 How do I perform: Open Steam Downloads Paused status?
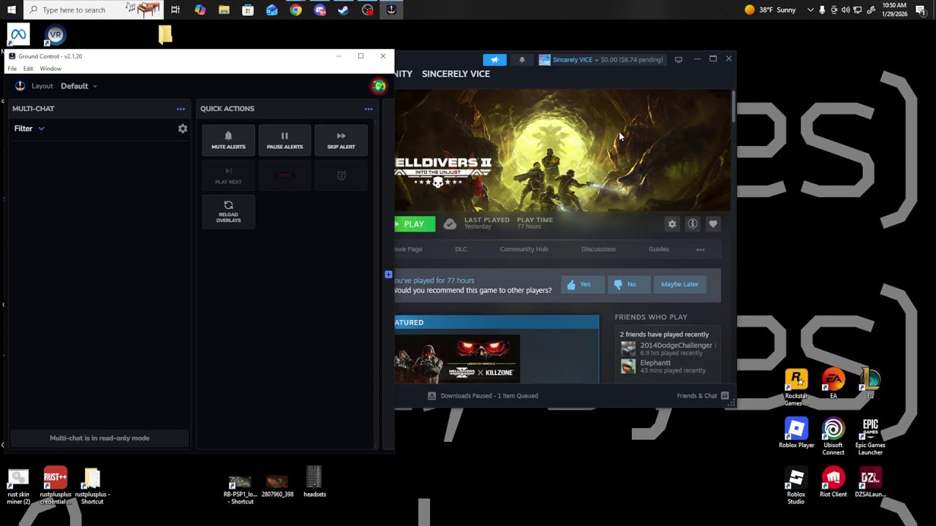[483, 396]
